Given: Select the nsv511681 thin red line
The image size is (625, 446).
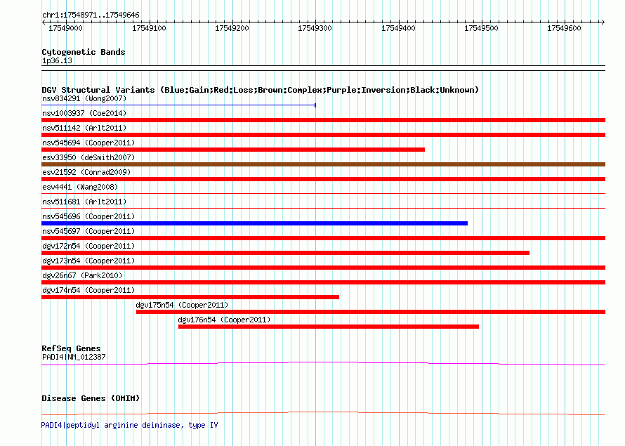Looking at the screenshot, I should [x=323, y=209].
